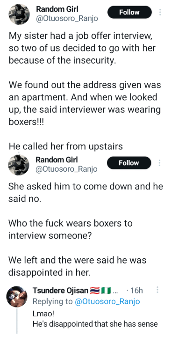This screenshot has height=343, width=171.
Task: Follow Random Girl from the job interview tweet
Action: 129,12
